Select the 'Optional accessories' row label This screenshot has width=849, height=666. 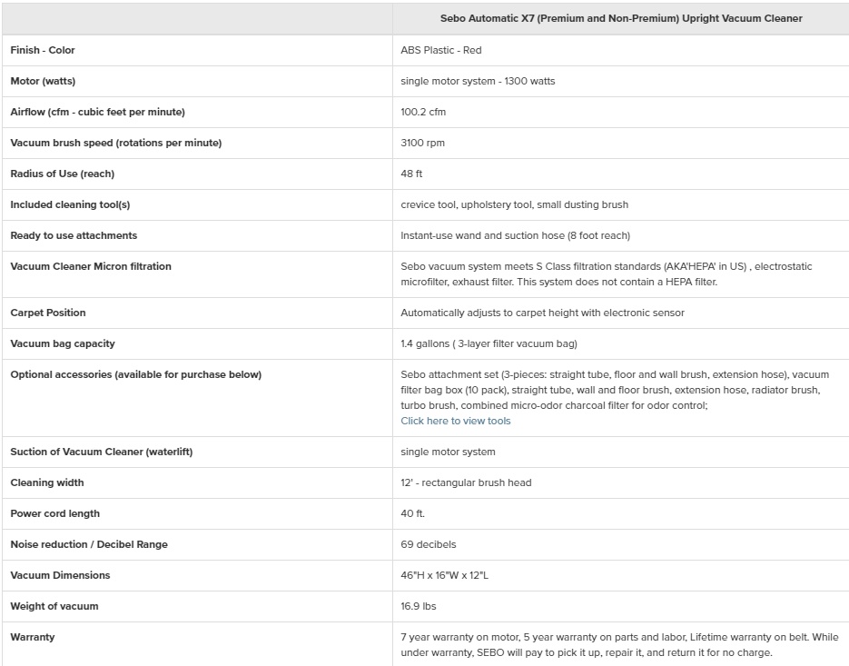tap(135, 374)
